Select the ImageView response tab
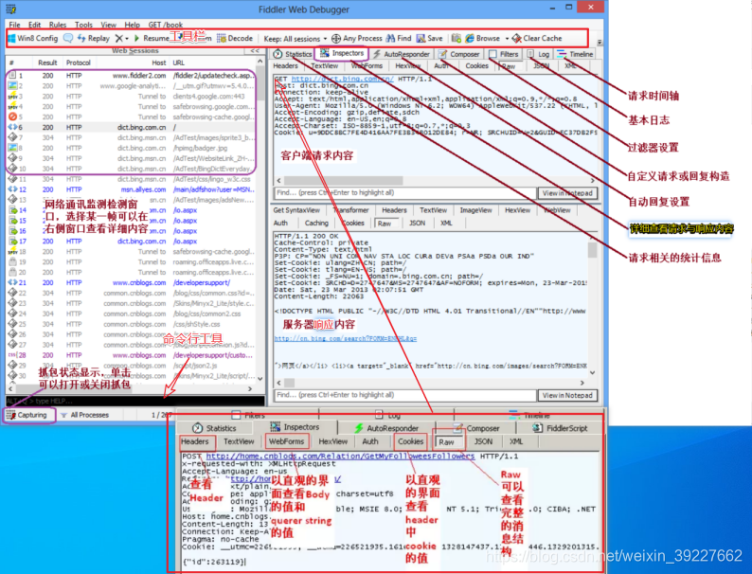Viewport: 752px width, 574px height. 475,210
